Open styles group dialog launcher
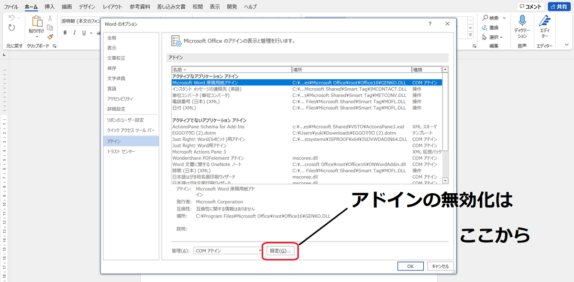Image resolution: width=574 pixels, height=282 pixels. (x=474, y=46)
